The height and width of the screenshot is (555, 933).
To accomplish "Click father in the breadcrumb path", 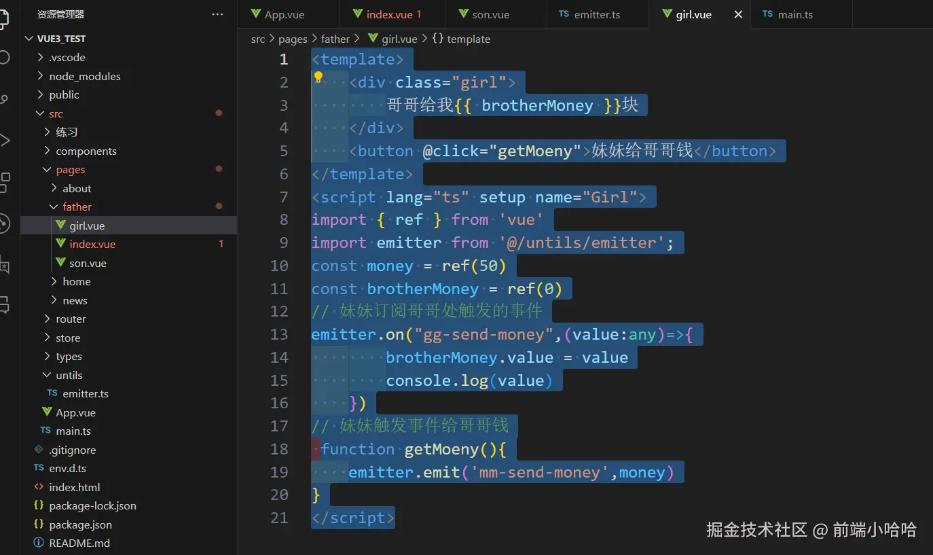I will tap(335, 39).
